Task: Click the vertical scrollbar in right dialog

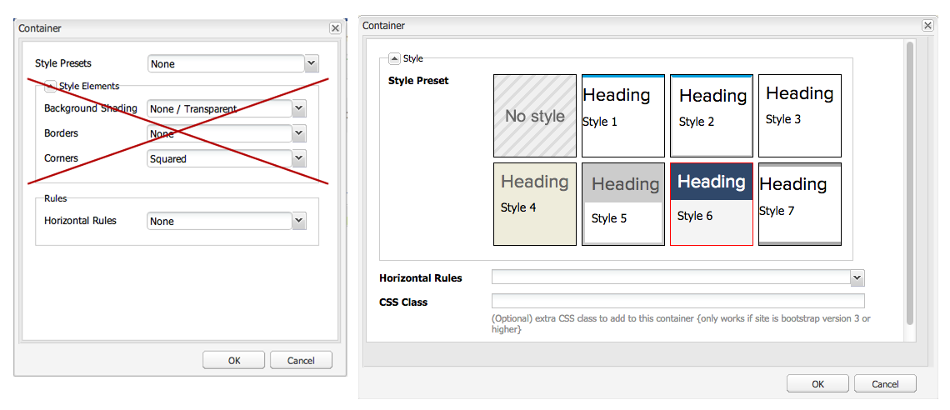Action: coord(909,183)
